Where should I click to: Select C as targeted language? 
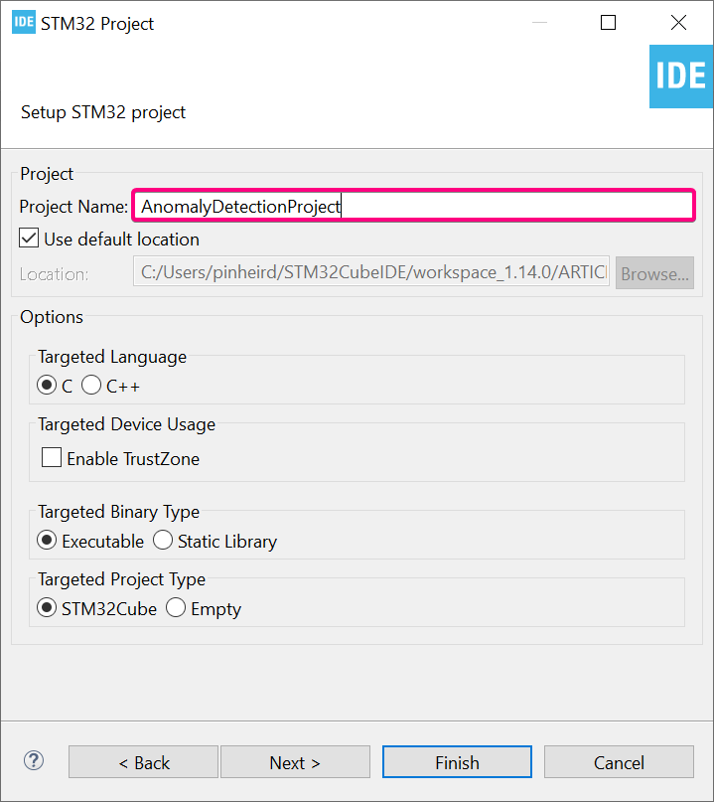click(47, 386)
